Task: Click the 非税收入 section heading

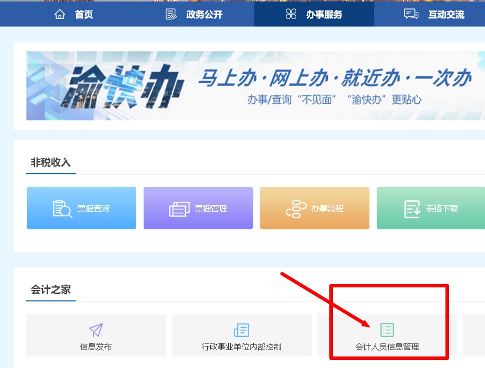Action: (x=51, y=160)
